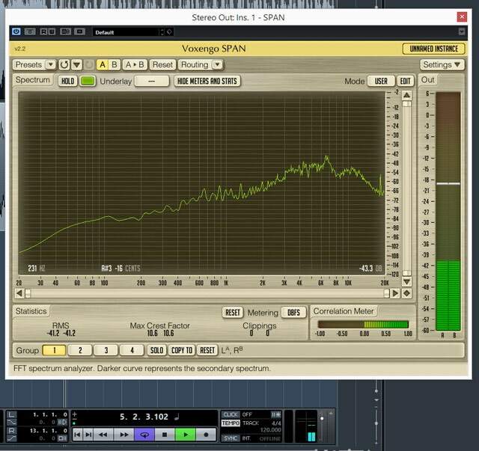Viewport: 479px width, 451px height.
Task: Click the transport record button
Action: (x=206, y=435)
